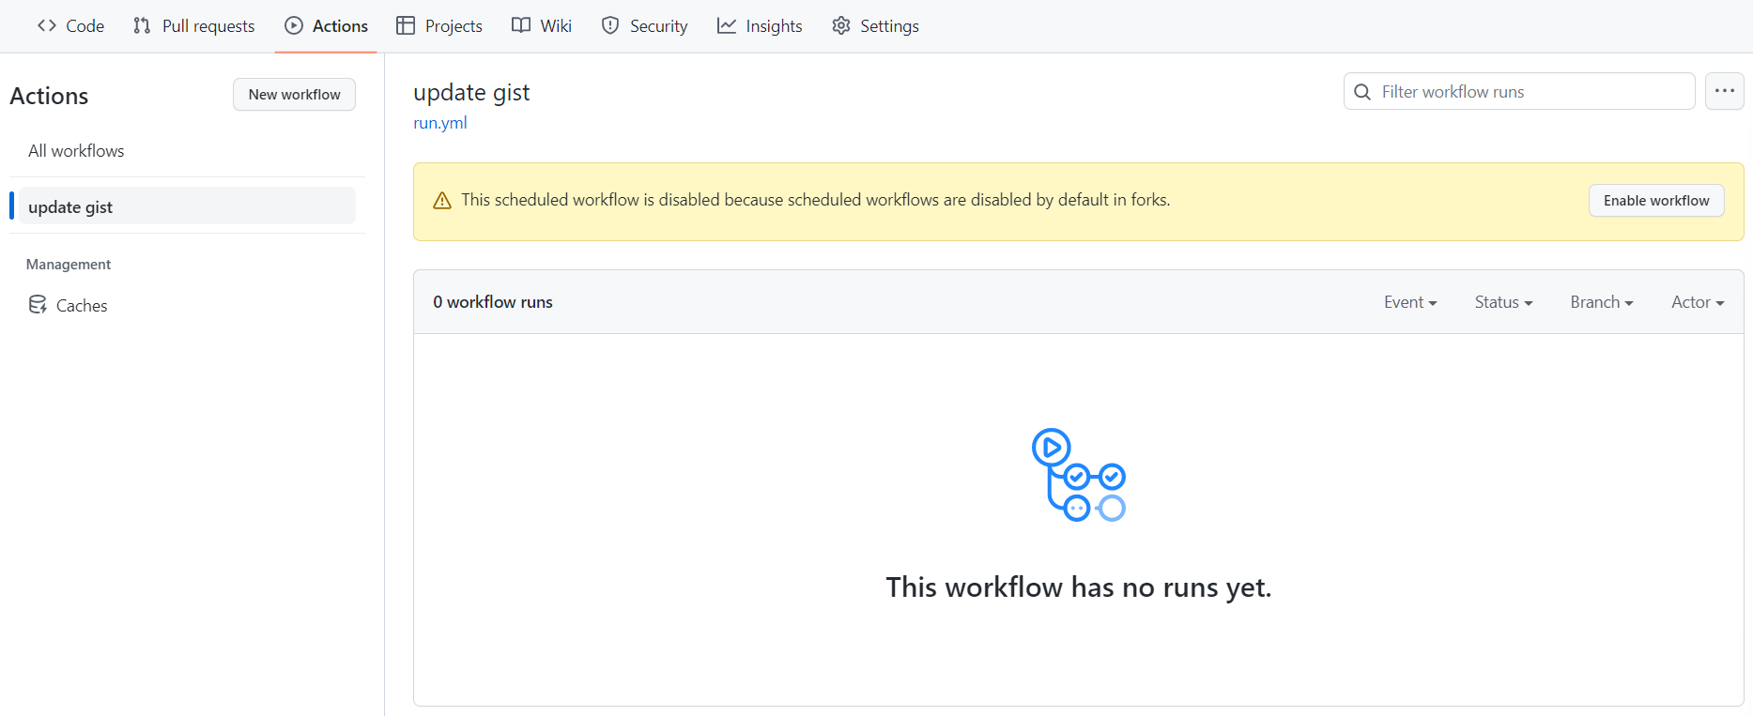Open the run.yml workflow file link

point(440,123)
